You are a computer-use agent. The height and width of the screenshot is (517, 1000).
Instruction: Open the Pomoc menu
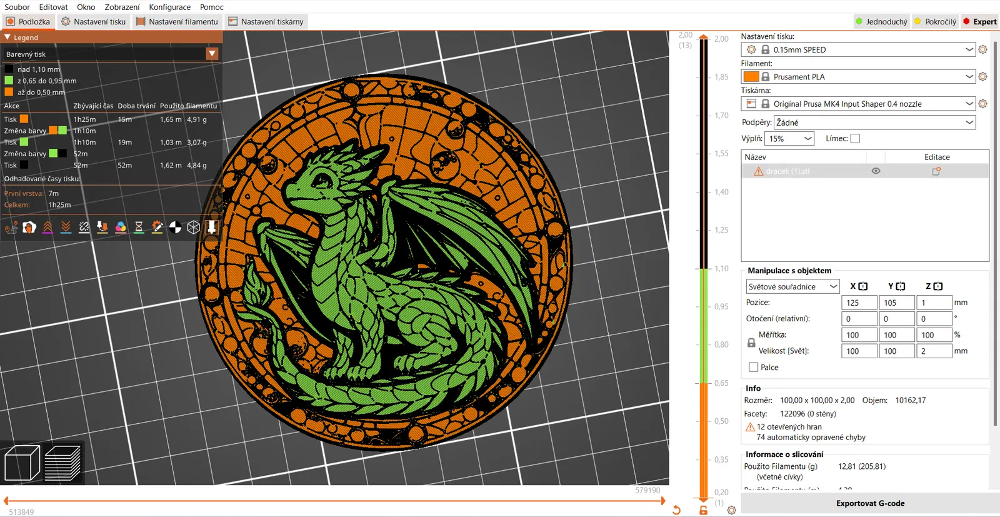212,7
